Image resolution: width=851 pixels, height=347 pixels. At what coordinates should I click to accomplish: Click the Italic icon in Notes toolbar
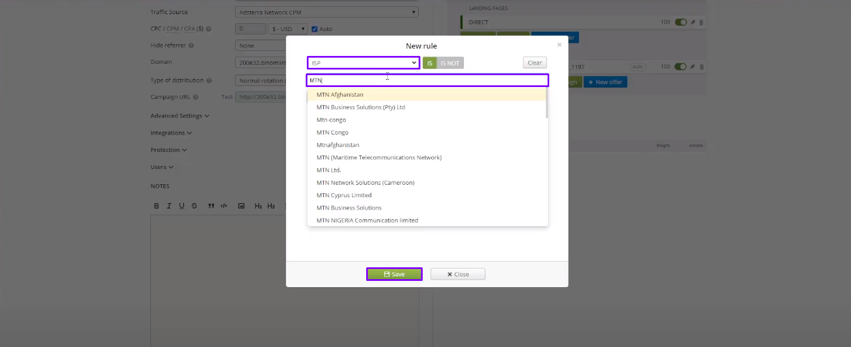tap(169, 206)
